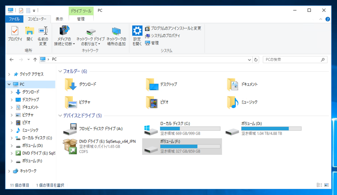Open ネットワークドライブの割り当て ribbon button
The width and height of the screenshot is (337, 195).
click(91, 37)
